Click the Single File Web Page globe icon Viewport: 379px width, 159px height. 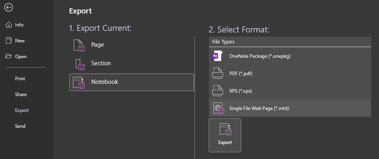[x=219, y=108]
